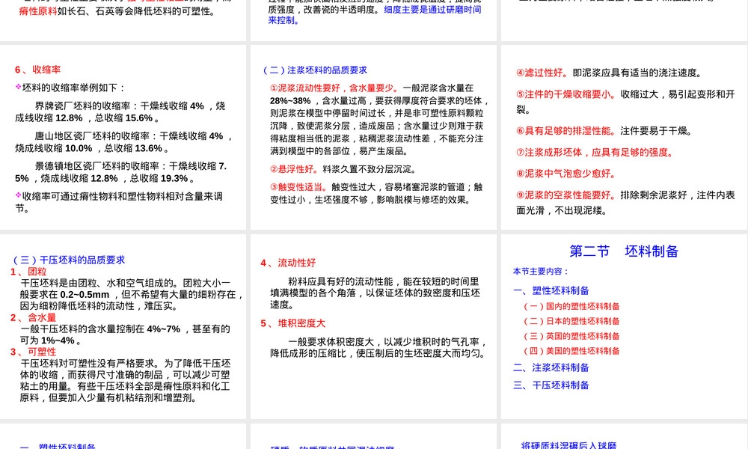Open the slide titled 第二节 坯料制备
The width and height of the screenshot is (748, 449).
coord(625,327)
